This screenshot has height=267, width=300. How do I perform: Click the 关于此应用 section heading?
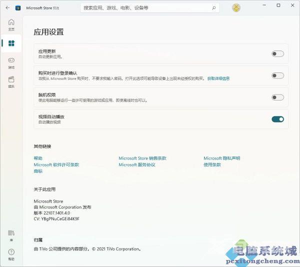tap(44, 189)
